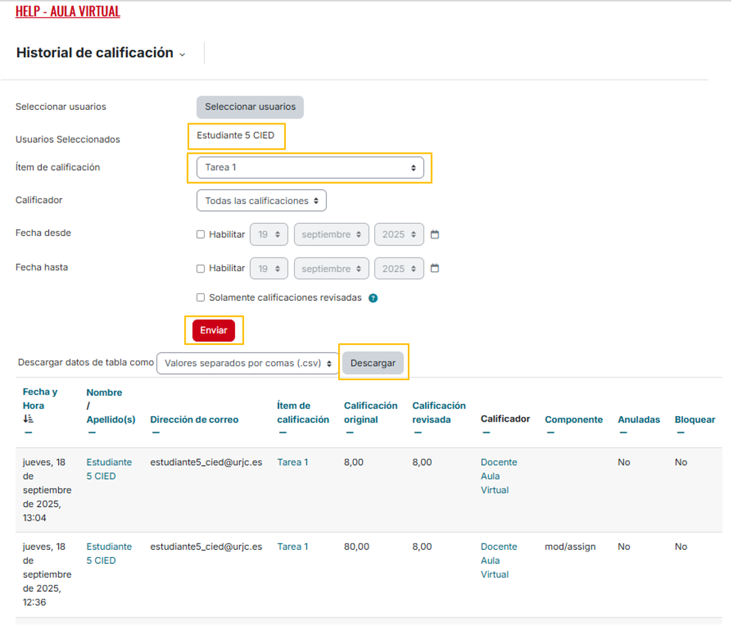Sort table by Dirección de correo
The width and height of the screenshot is (732, 625).
click(195, 420)
